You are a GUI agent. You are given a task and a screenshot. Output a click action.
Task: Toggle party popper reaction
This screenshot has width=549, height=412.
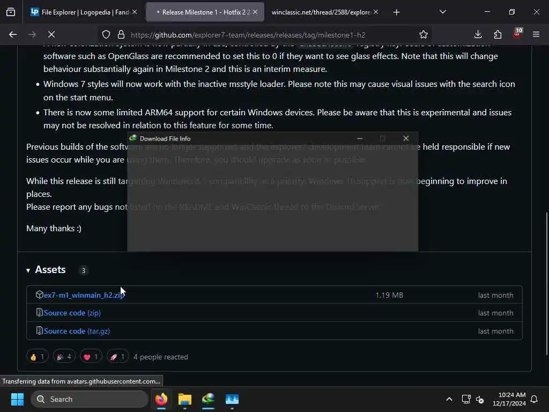point(64,357)
